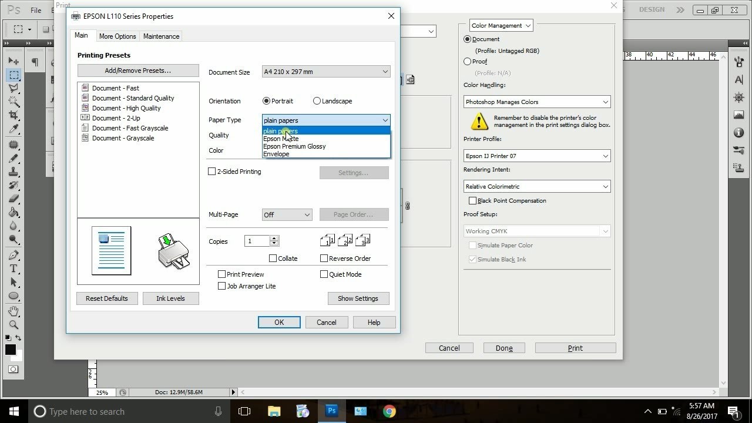Open the Histogram panel icon

739,115
